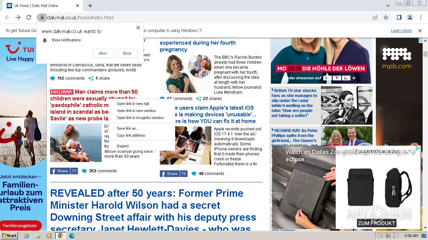Open Windows Explorer folder on taskbar
The width and height of the screenshot is (428, 240).
[x=38, y=236]
